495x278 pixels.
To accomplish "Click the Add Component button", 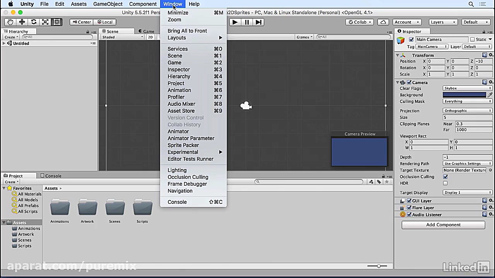I will click(x=443, y=225).
